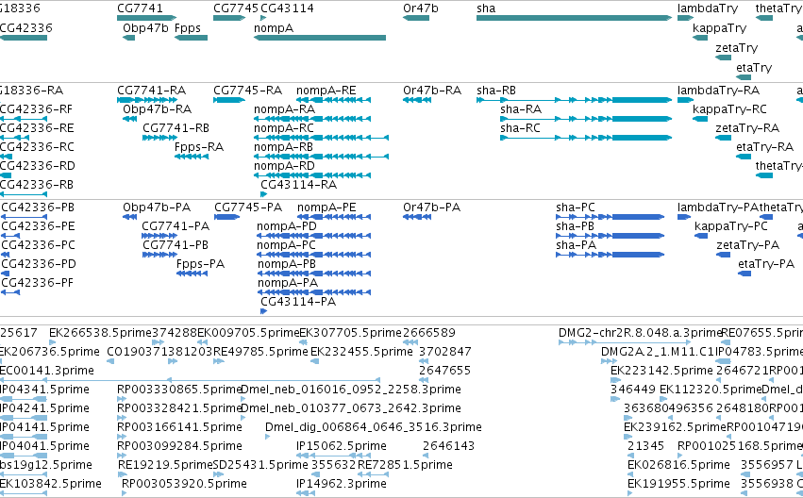803x498 pixels.
Task: Select protein CG7741-PA label
Action: 176,226
